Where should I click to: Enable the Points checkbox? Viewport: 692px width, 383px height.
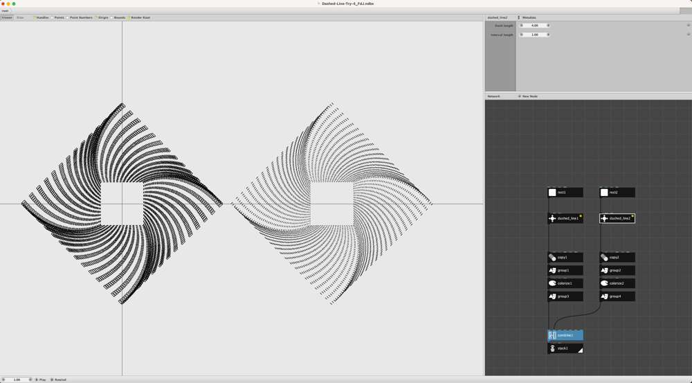[x=52, y=18]
